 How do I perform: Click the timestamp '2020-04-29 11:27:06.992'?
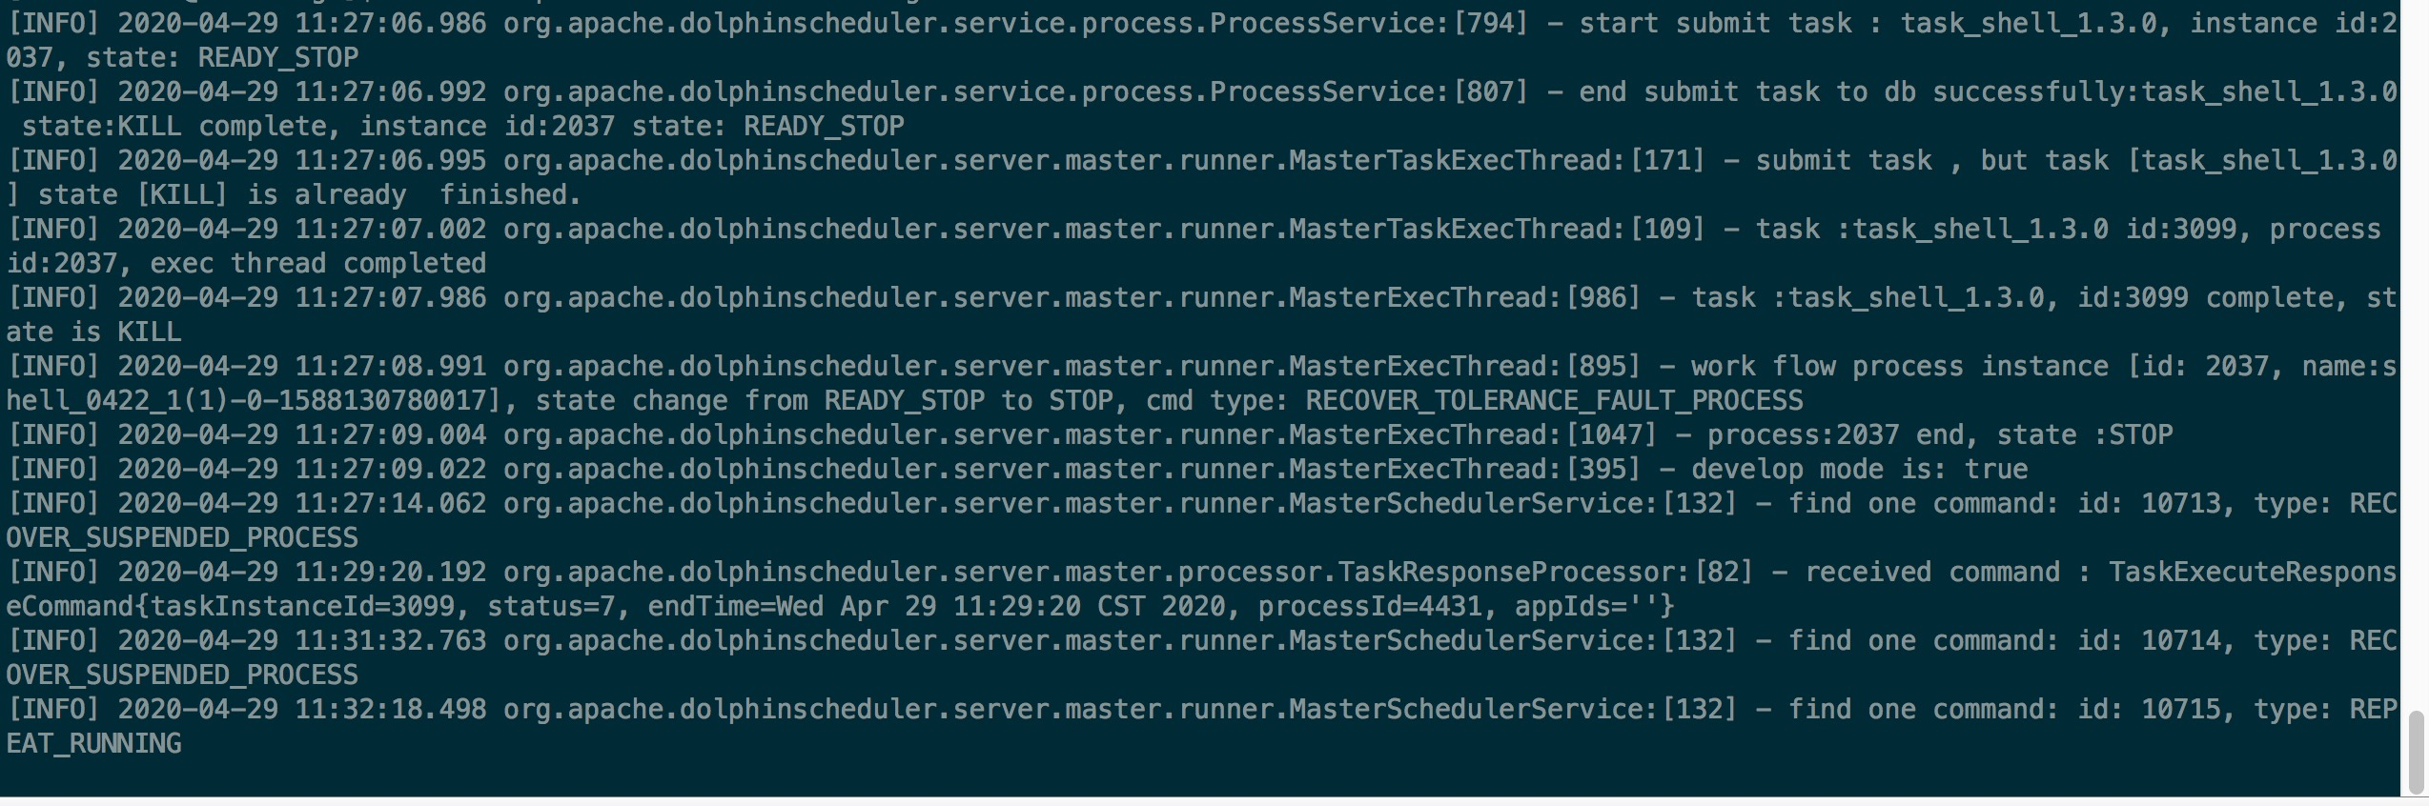[302, 91]
